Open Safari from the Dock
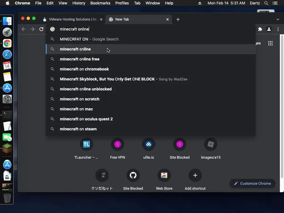Screen dimensions: 284x213 pos(7,55)
